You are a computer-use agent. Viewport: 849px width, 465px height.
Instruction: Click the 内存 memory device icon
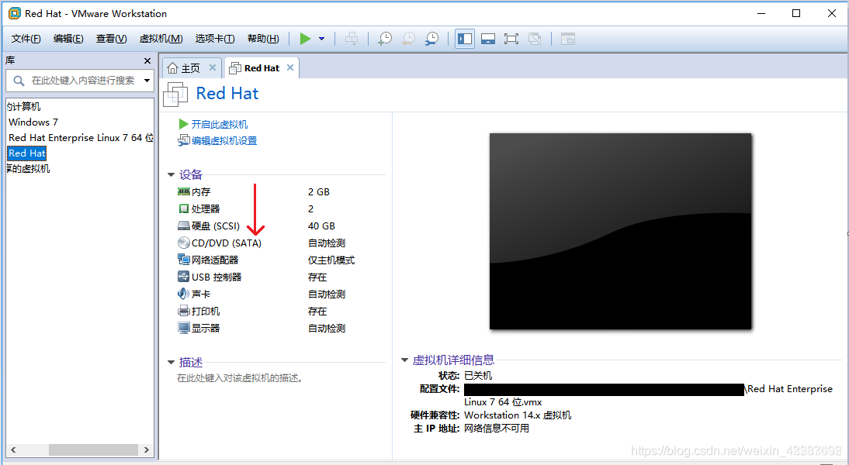click(x=184, y=191)
